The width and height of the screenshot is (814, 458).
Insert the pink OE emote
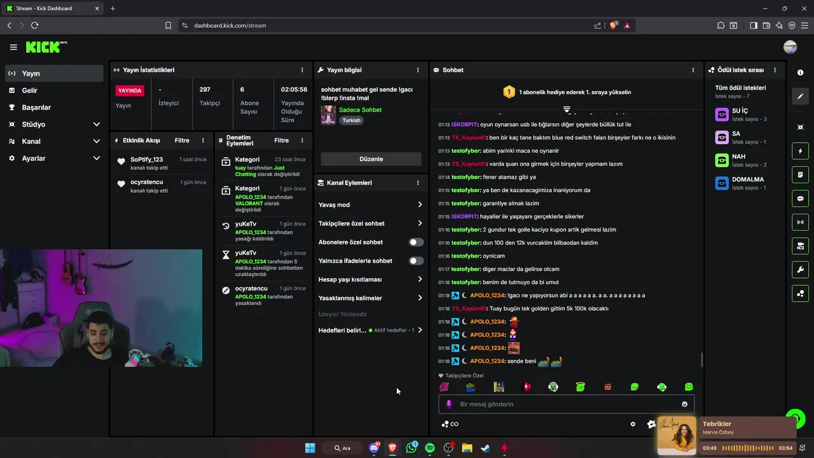[445, 387]
